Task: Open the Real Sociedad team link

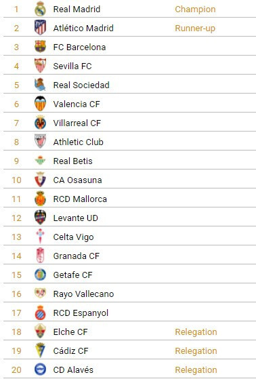Action: [81, 85]
